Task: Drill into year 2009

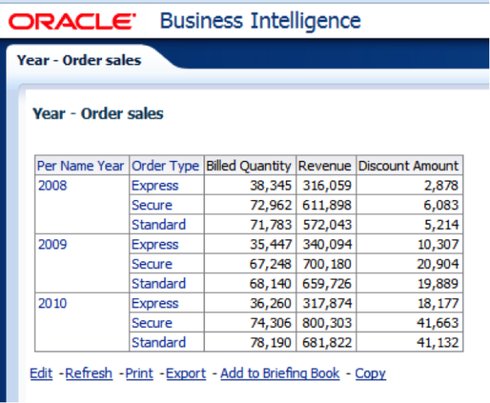Action: (x=52, y=244)
